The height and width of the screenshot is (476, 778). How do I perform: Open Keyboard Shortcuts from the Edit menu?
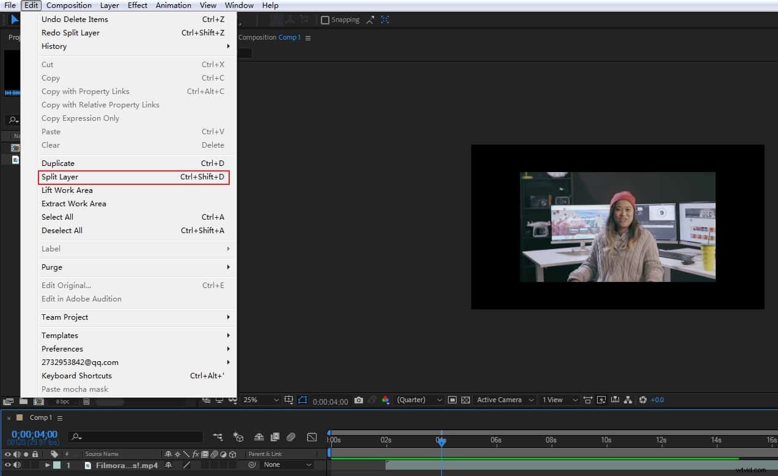click(76, 375)
